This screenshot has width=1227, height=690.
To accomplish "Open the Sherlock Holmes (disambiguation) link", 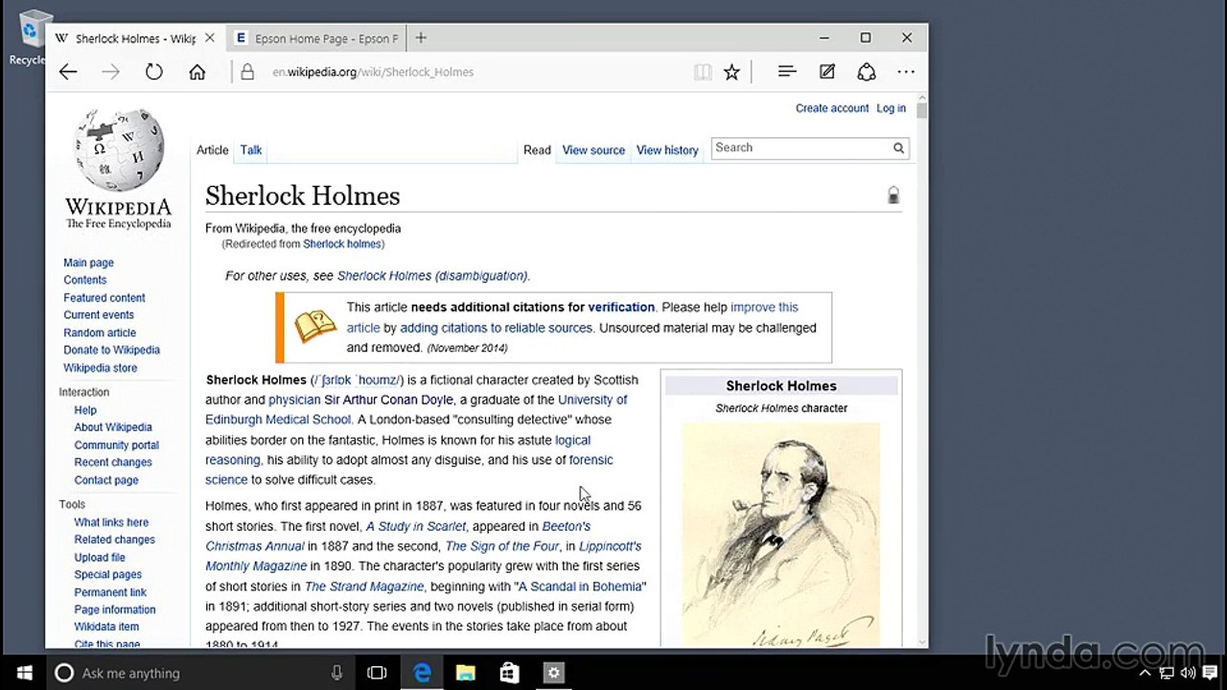I will point(431,276).
